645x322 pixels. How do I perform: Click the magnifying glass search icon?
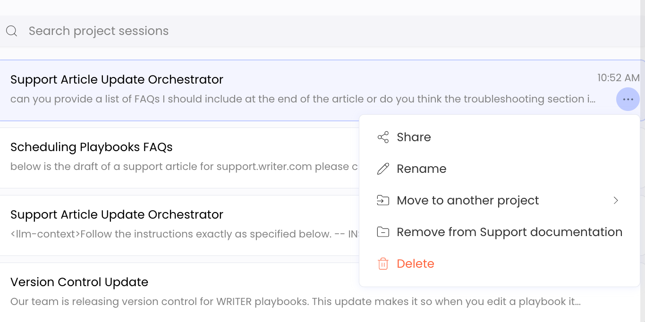(x=12, y=31)
